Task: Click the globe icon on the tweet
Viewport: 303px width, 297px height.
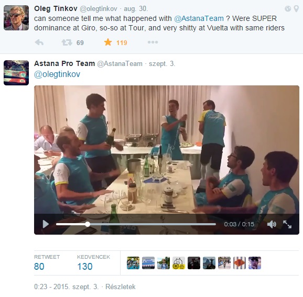Action: coord(288,9)
